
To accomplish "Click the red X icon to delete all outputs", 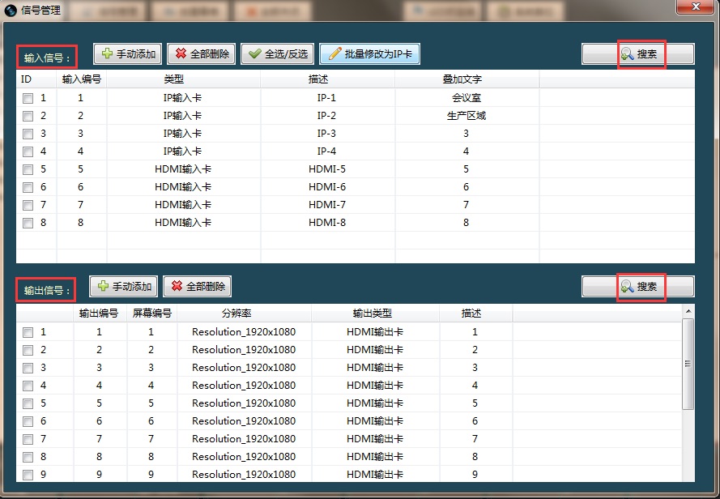I will point(176,287).
